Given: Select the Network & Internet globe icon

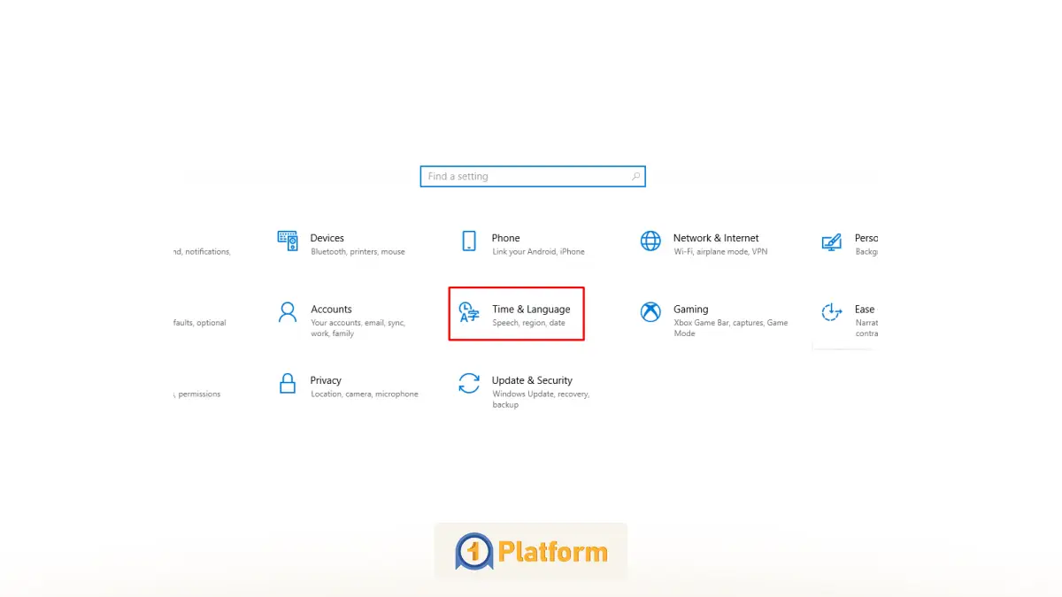Looking at the screenshot, I should point(650,241).
